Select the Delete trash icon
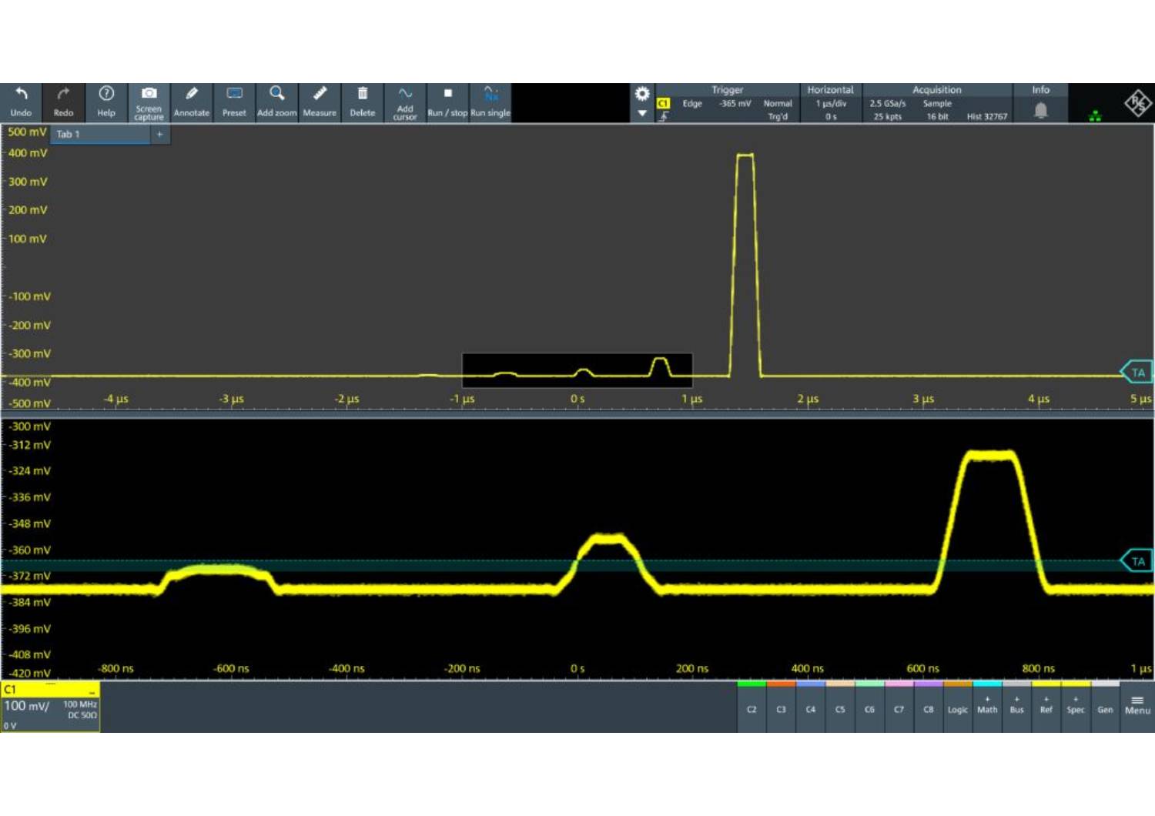Viewport: 1155px width, 816px height. [x=362, y=95]
